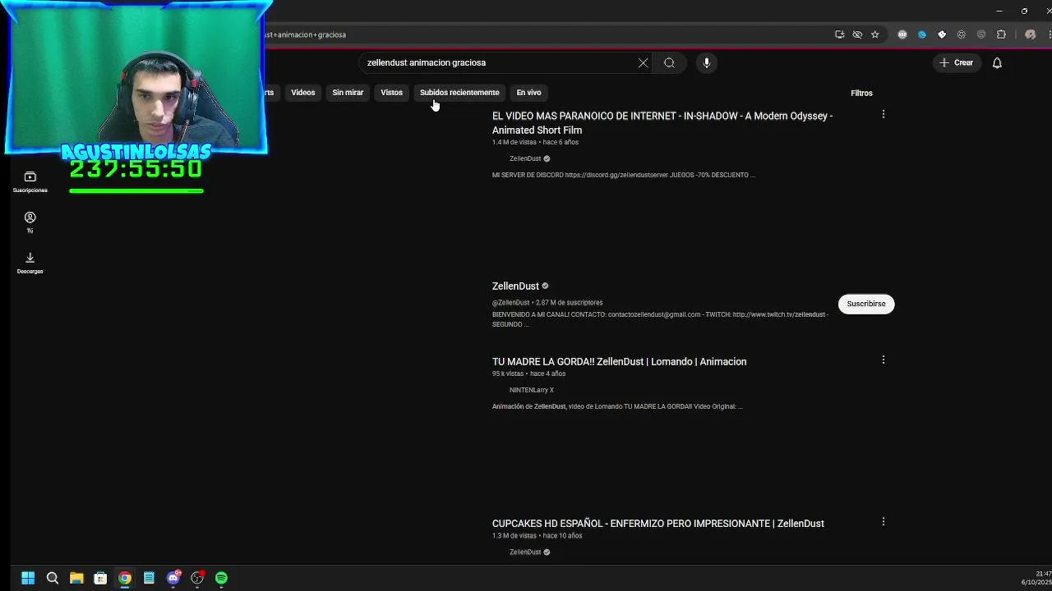Screen dimensions: 1052x591
Task: Start voice search with the microphone icon
Action: pyautogui.click(x=706, y=62)
